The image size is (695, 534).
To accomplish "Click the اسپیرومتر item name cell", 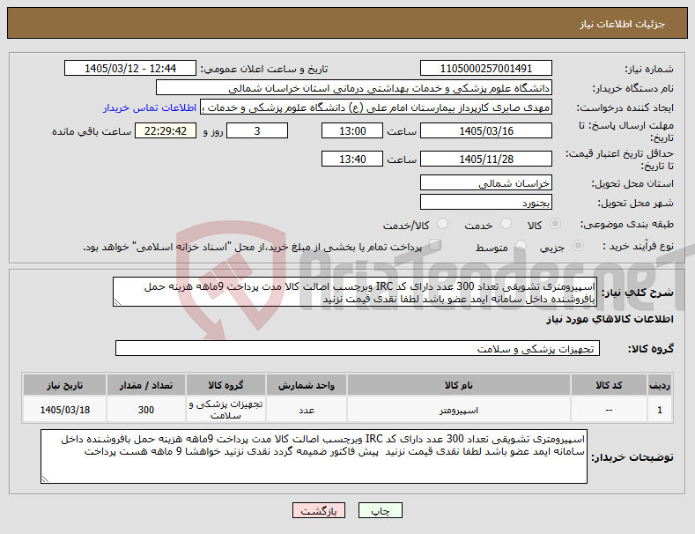I will [458, 410].
